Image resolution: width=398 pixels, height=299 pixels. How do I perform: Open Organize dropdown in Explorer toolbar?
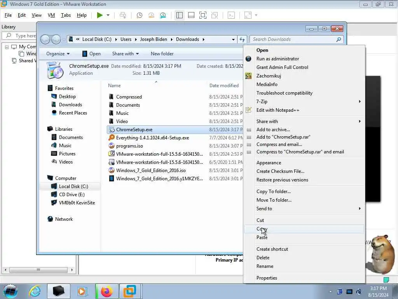click(58, 54)
